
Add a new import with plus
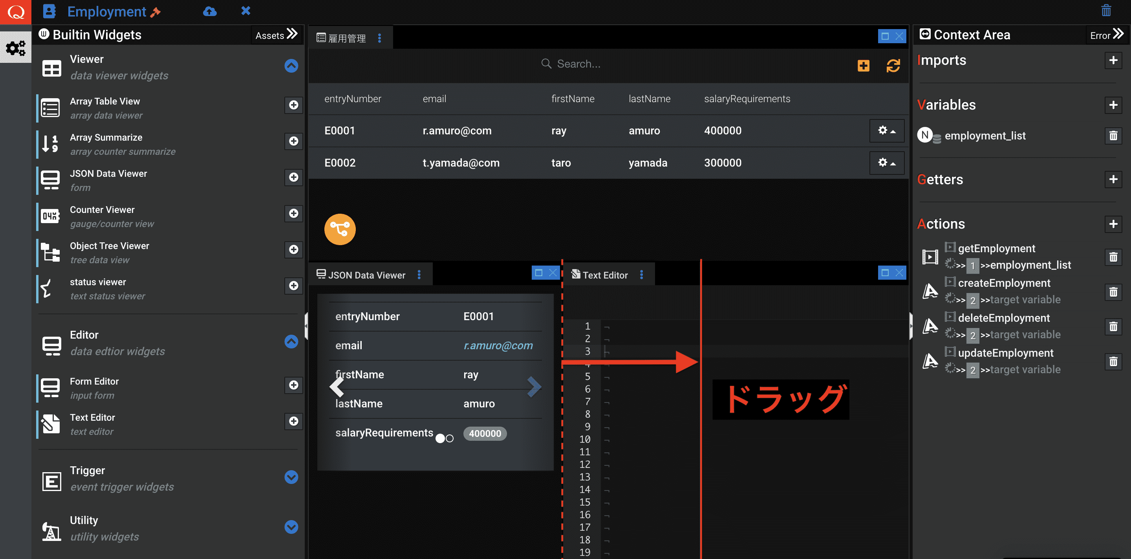tap(1113, 60)
